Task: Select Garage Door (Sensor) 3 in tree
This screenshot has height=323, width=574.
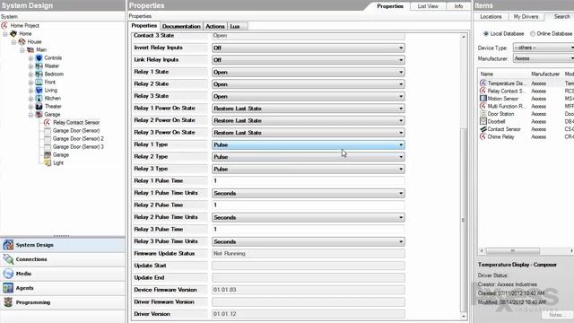Action: click(x=78, y=147)
